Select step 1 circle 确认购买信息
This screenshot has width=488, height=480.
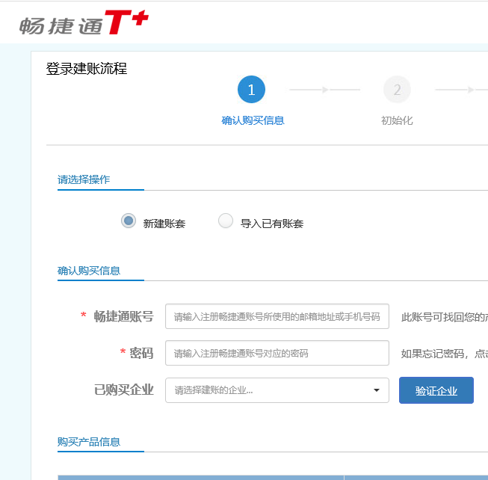[x=251, y=90]
